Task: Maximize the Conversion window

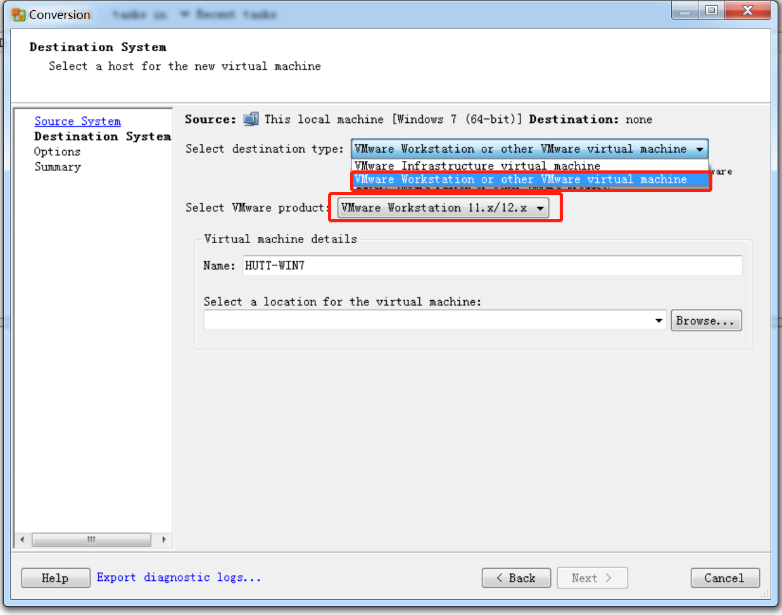Action: pyautogui.click(x=712, y=11)
